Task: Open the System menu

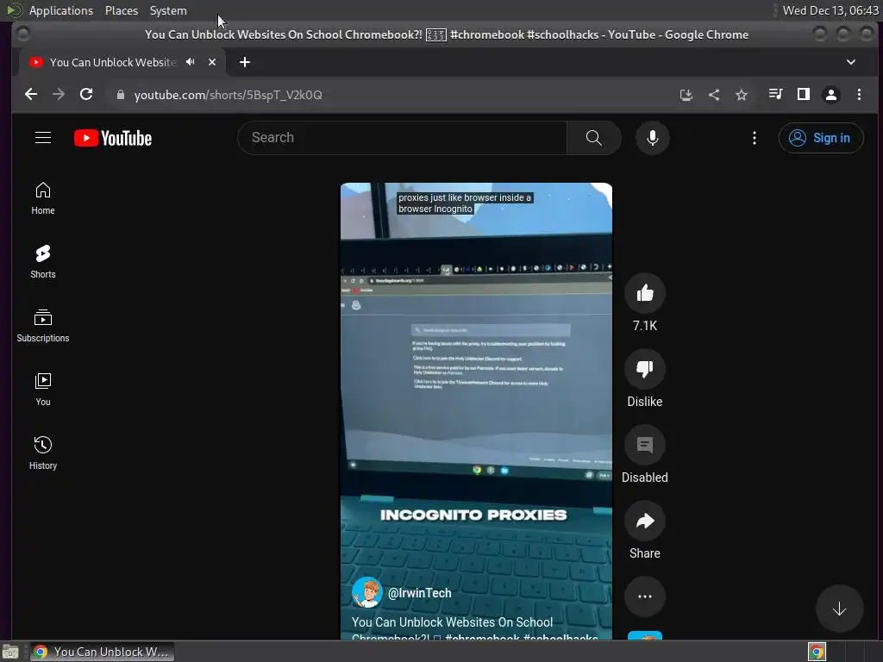Action: pos(168,10)
